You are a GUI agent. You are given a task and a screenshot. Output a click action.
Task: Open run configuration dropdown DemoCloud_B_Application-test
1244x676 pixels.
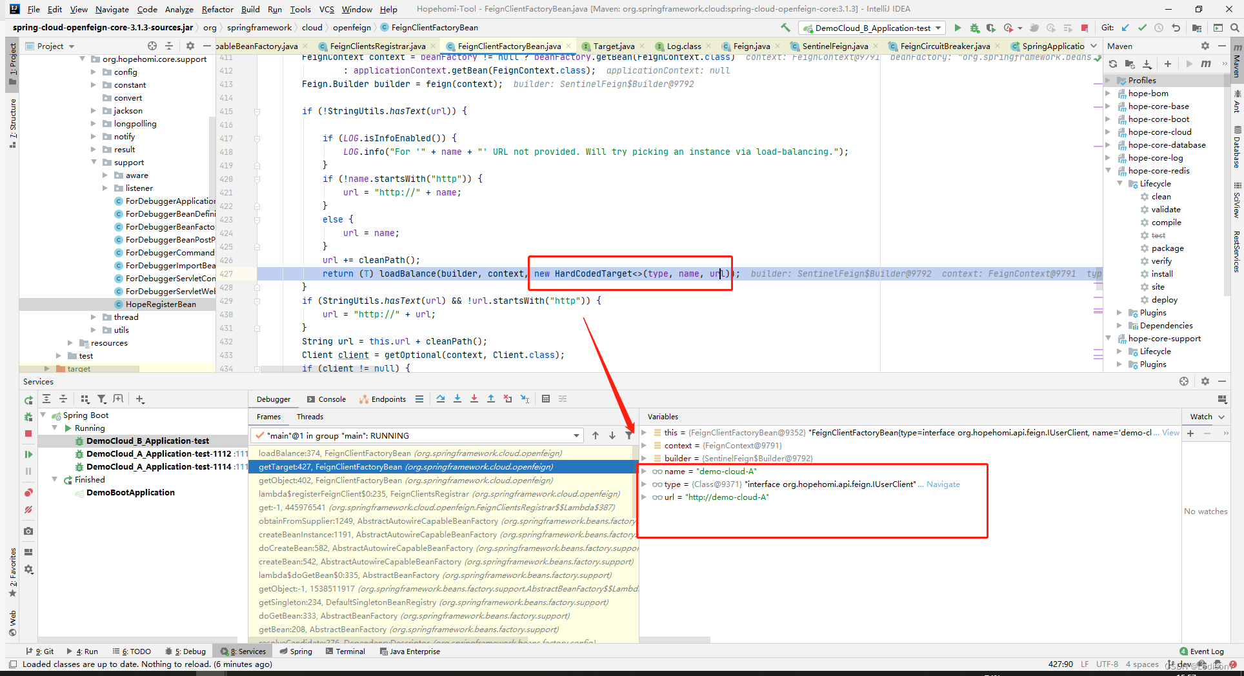(x=872, y=28)
